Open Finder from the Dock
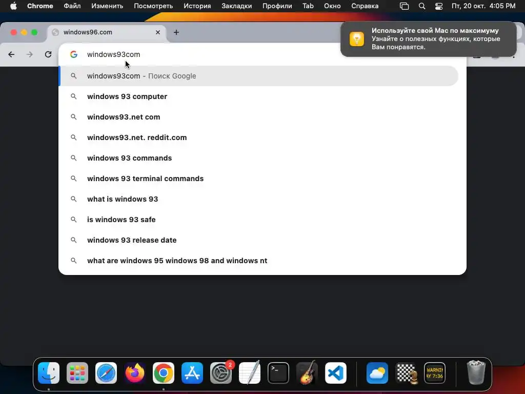The height and width of the screenshot is (394, 525). [x=49, y=373]
